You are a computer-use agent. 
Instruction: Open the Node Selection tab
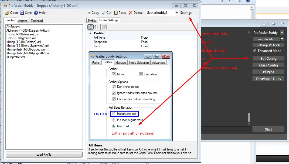(139, 62)
